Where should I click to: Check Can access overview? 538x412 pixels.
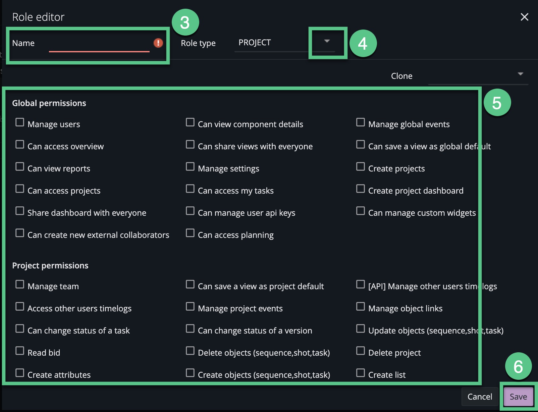tap(20, 144)
